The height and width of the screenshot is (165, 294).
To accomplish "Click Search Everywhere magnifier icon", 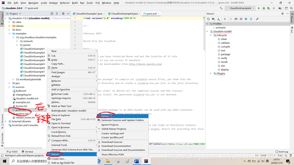I will pos(291,8).
